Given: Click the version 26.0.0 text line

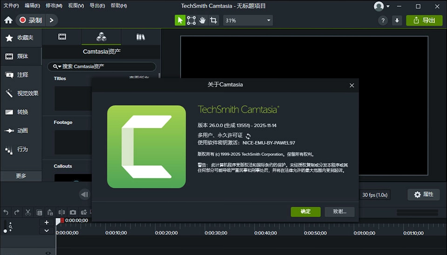Looking at the screenshot, I should click(237, 125).
